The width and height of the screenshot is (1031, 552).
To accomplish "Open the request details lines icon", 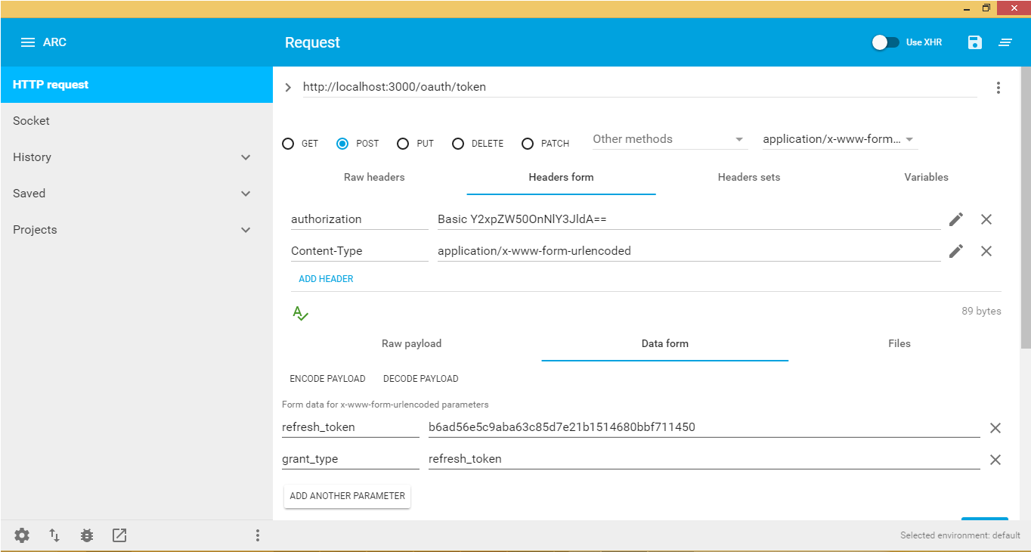I will click(1005, 42).
